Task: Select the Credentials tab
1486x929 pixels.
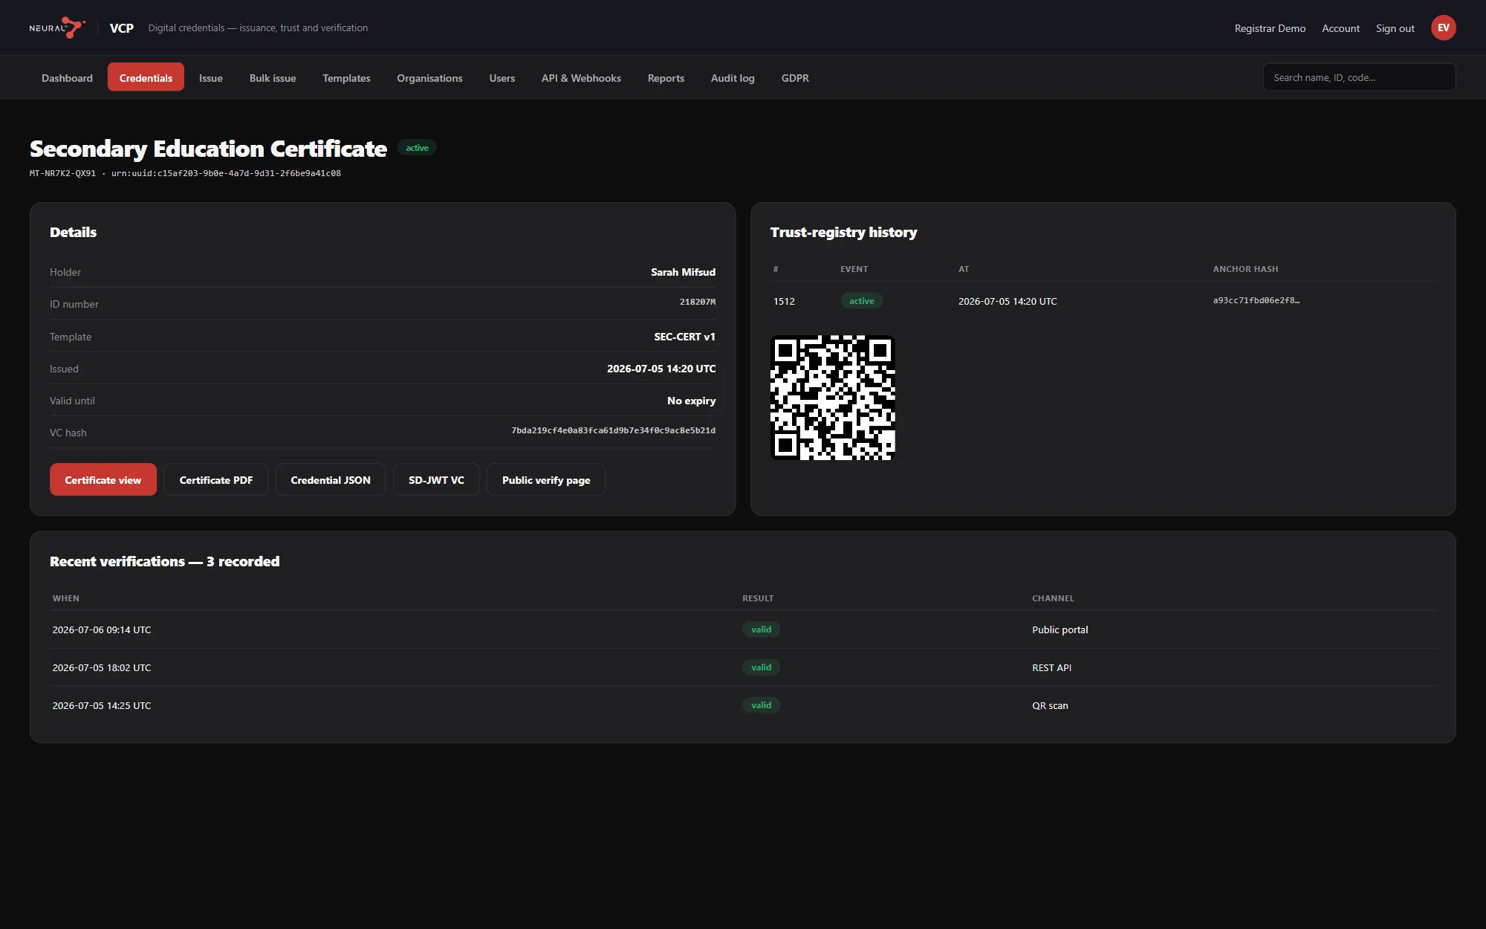Action: [146, 77]
